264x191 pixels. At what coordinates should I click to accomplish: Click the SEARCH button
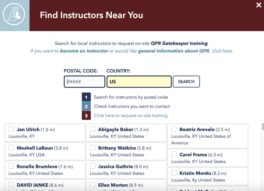(x=186, y=82)
